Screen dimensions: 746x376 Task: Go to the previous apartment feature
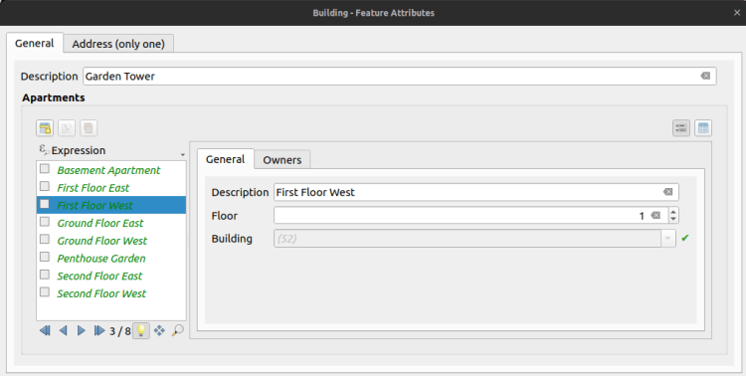(x=63, y=330)
